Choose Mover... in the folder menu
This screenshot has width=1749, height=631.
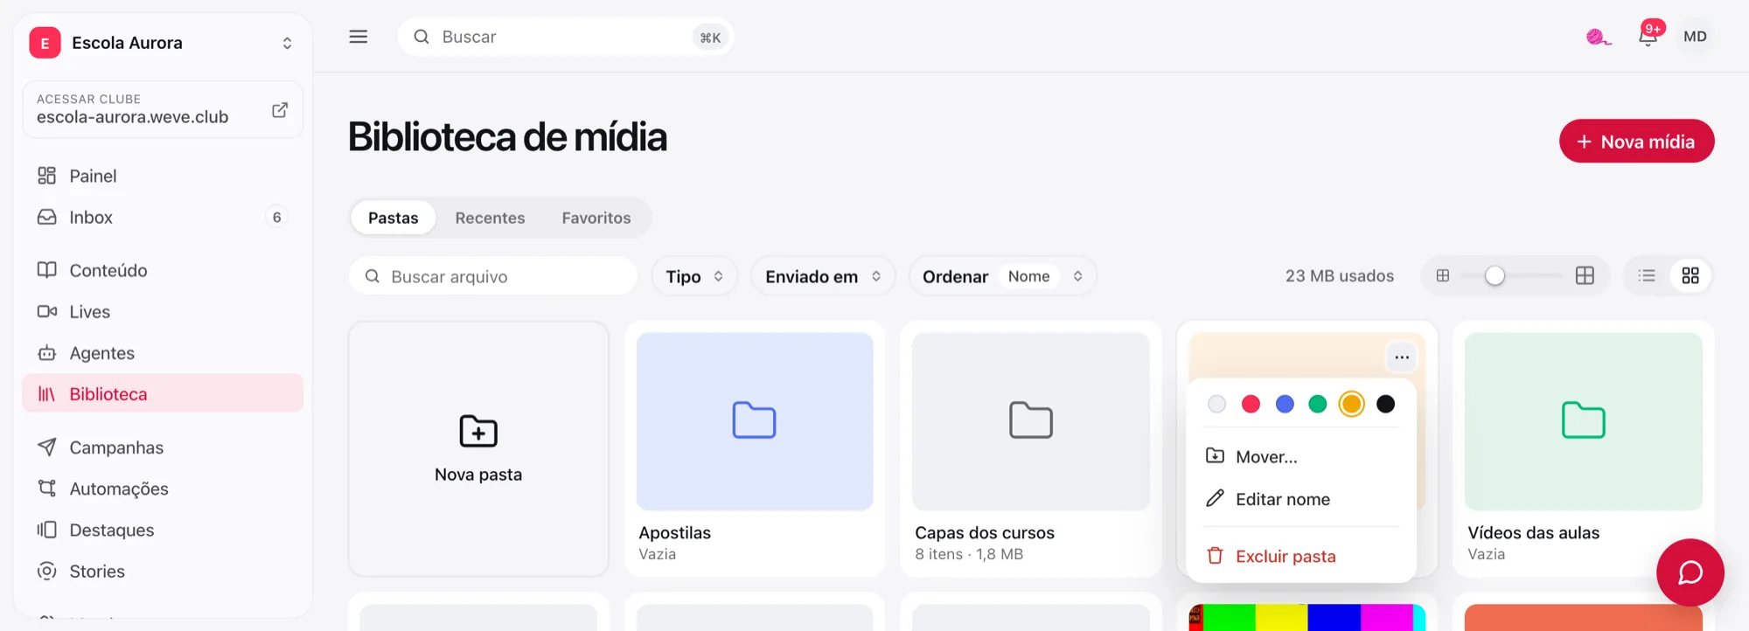(1301, 456)
